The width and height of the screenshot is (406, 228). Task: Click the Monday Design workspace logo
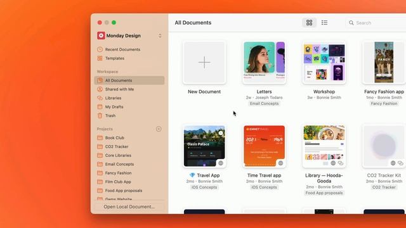[101, 35]
